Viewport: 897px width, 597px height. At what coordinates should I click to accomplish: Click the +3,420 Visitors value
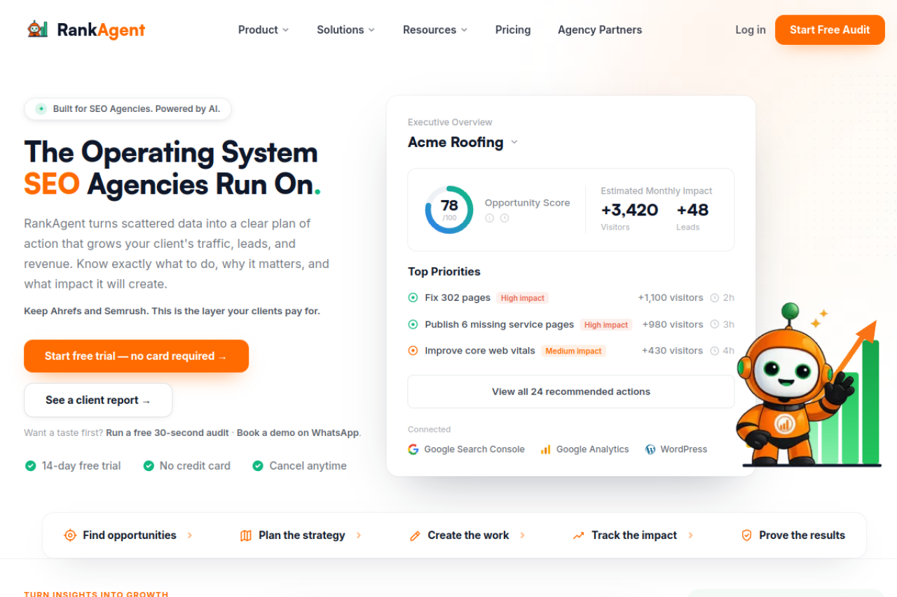(x=629, y=210)
